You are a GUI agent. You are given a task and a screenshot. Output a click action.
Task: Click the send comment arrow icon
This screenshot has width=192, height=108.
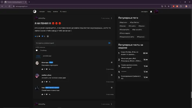[109, 43]
